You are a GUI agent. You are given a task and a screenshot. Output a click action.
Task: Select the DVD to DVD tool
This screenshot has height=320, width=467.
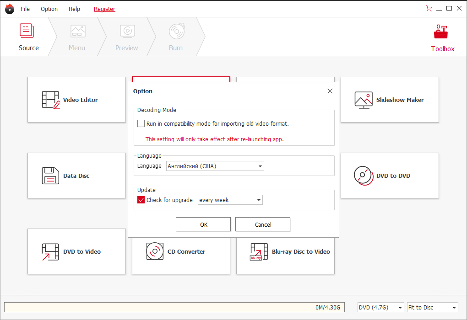click(390, 176)
